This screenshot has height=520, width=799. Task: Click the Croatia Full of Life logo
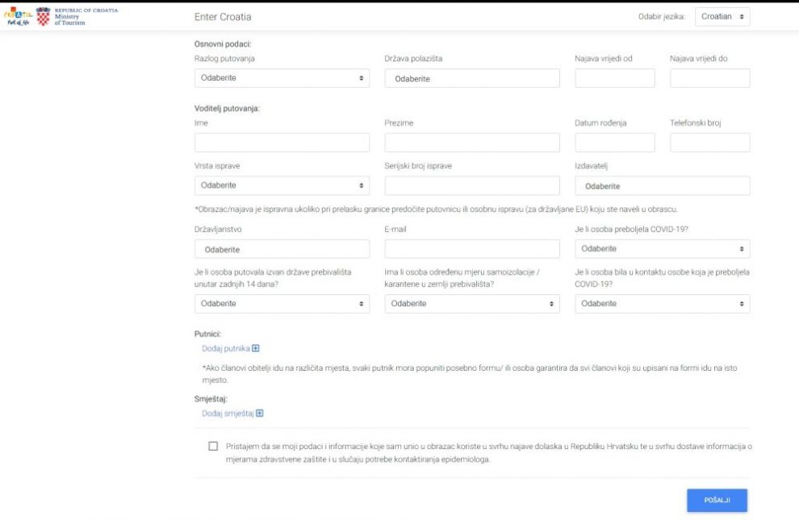19,16
